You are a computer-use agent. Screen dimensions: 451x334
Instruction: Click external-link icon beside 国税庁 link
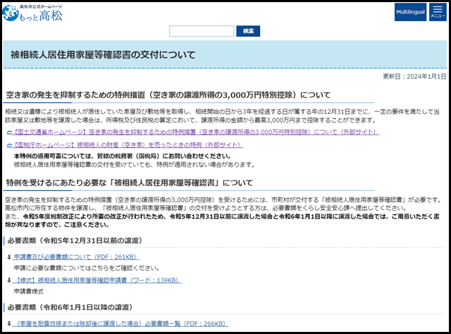pyautogui.click(x=9, y=145)
